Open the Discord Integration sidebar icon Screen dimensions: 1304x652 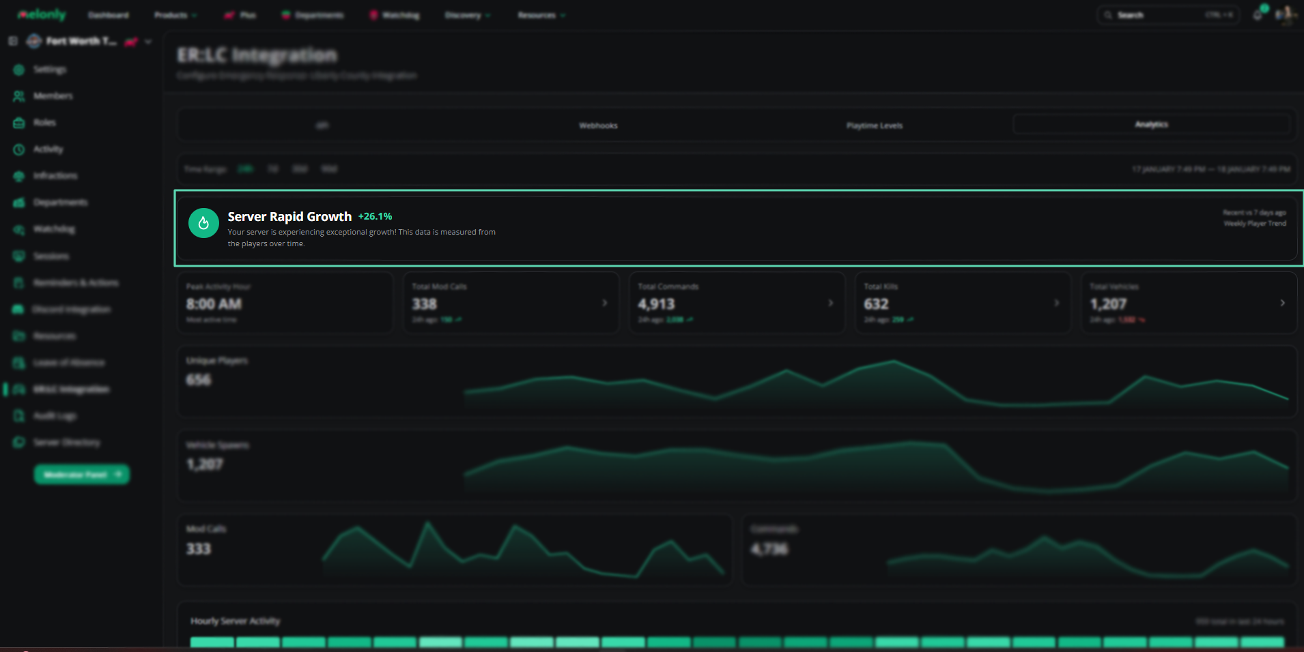click(x=19, y=309)
